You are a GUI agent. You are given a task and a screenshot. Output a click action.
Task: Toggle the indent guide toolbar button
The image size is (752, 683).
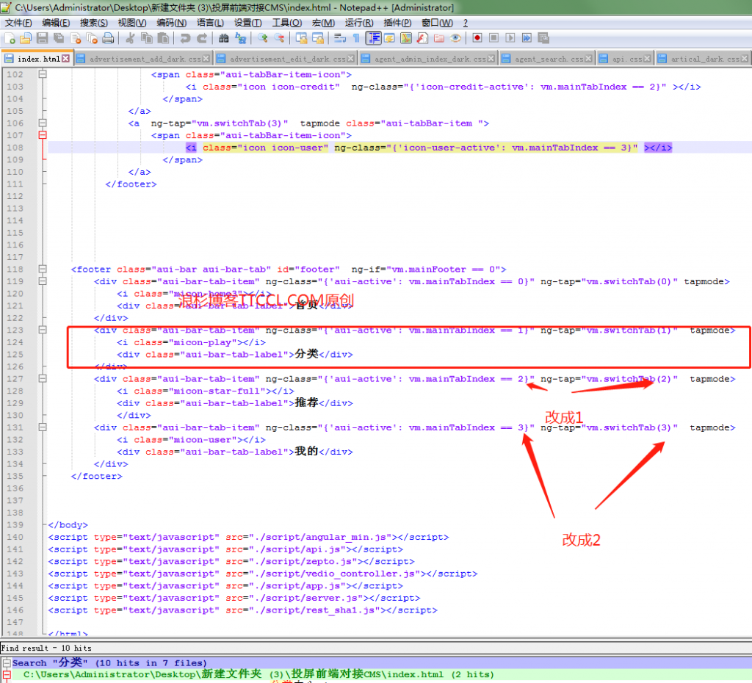373,38
